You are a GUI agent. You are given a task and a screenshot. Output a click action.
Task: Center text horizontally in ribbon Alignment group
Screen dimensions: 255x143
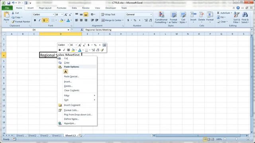(81, 20)
